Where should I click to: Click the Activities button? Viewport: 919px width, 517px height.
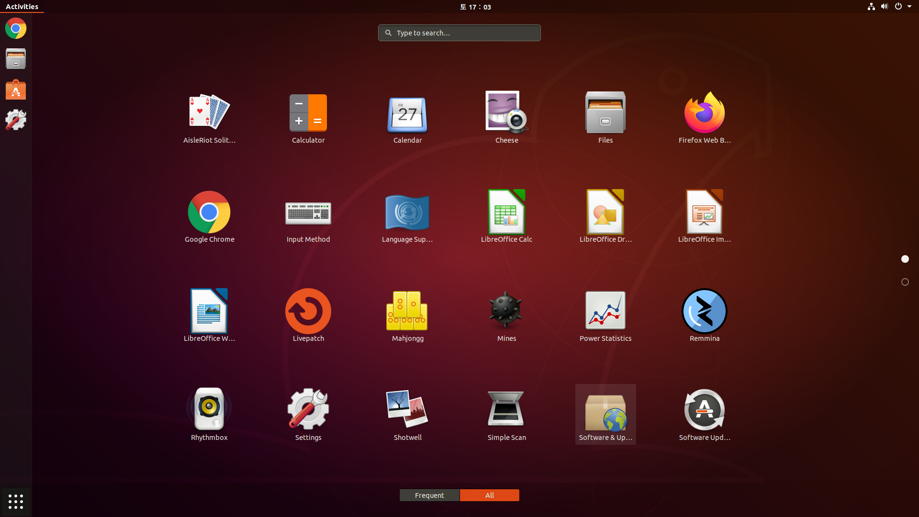coord(22,7)
